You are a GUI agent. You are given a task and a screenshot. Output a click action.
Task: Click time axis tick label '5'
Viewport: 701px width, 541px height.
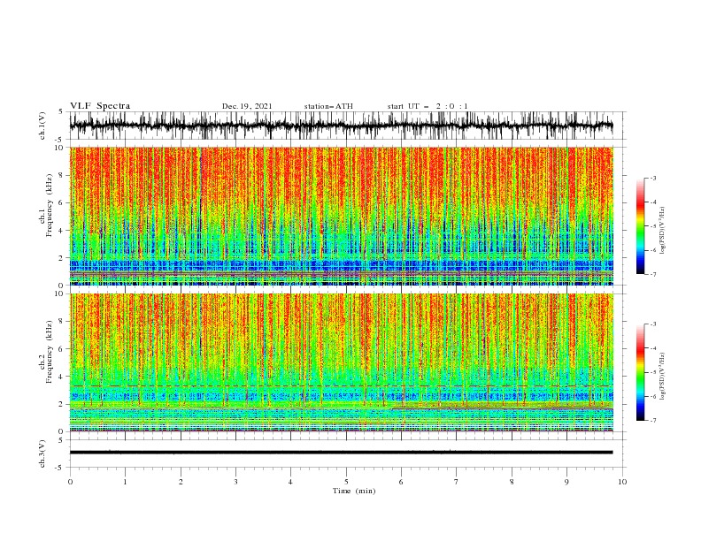[346, 482]
